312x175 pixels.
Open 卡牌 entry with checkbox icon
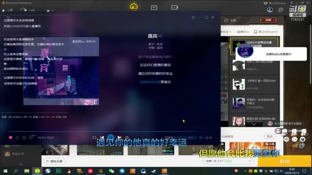point(230,20)
